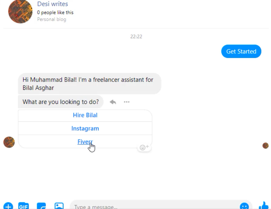Open the Fiverr link option
This screenshot has width=271, height=209.
coord(85,142)
